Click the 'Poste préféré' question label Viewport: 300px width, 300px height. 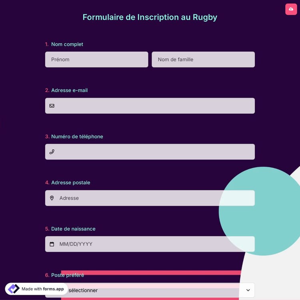[68, 275]
